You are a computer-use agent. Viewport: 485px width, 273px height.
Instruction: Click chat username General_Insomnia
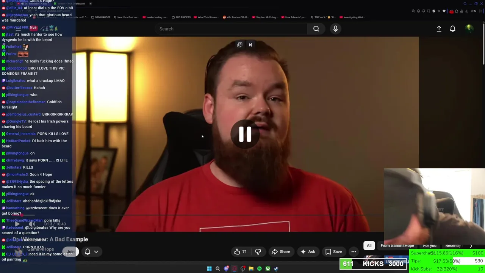(x=20, y=133)
